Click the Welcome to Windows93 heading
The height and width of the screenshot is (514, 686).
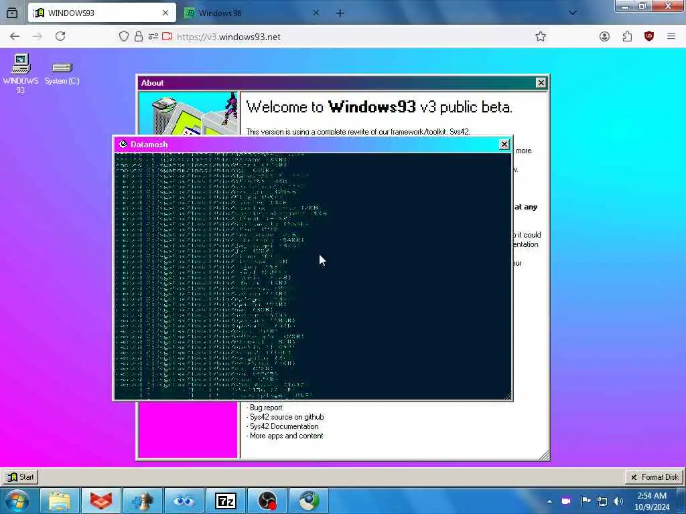379,106
